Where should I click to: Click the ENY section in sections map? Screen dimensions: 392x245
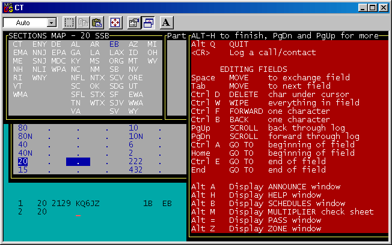coord(40,44)
